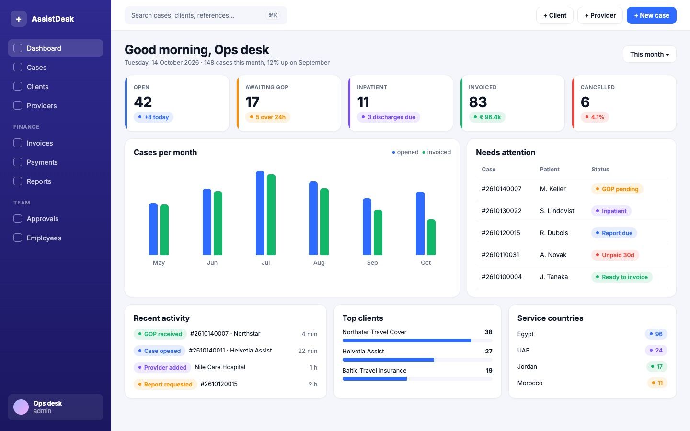Click the + Provider button
This screenshot has width=690, height=431.
[600, 15]
